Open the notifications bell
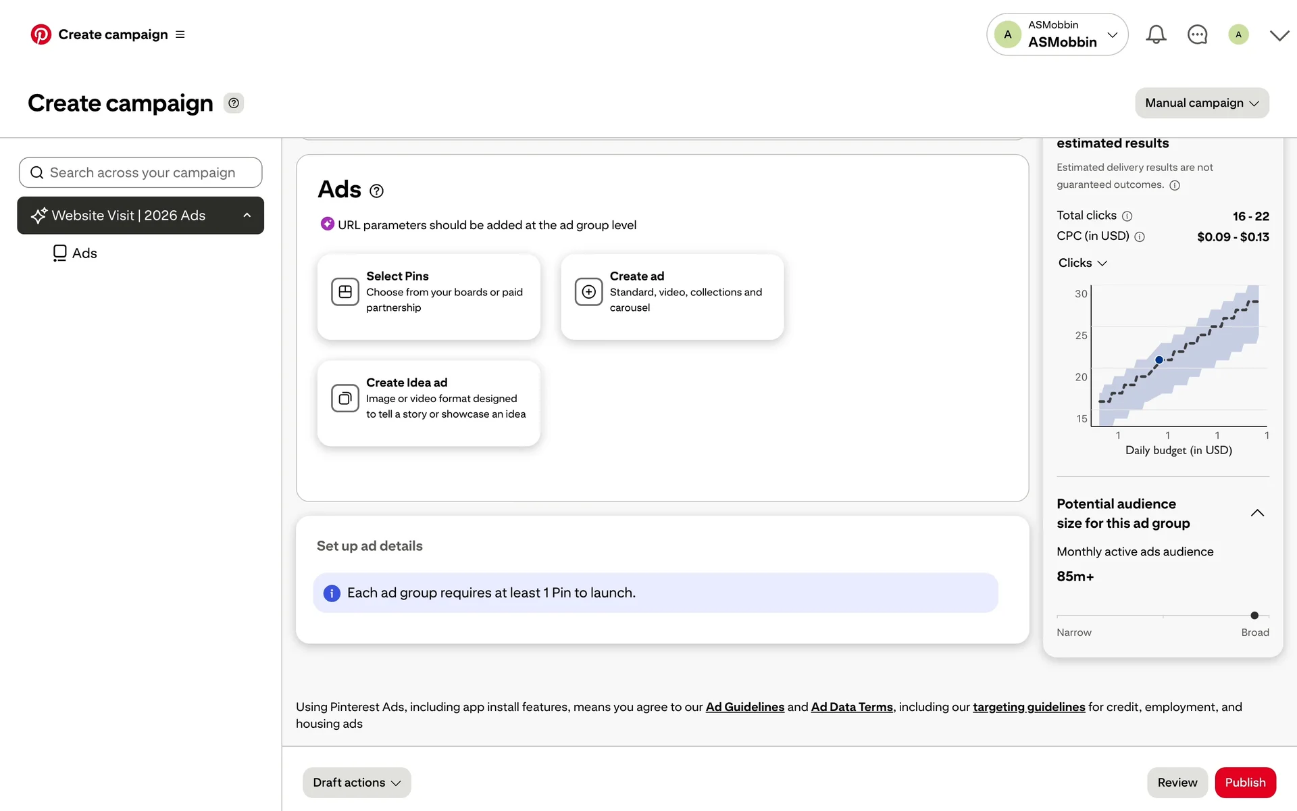This screenshot has height=811, width=1297. point(1156,34)
